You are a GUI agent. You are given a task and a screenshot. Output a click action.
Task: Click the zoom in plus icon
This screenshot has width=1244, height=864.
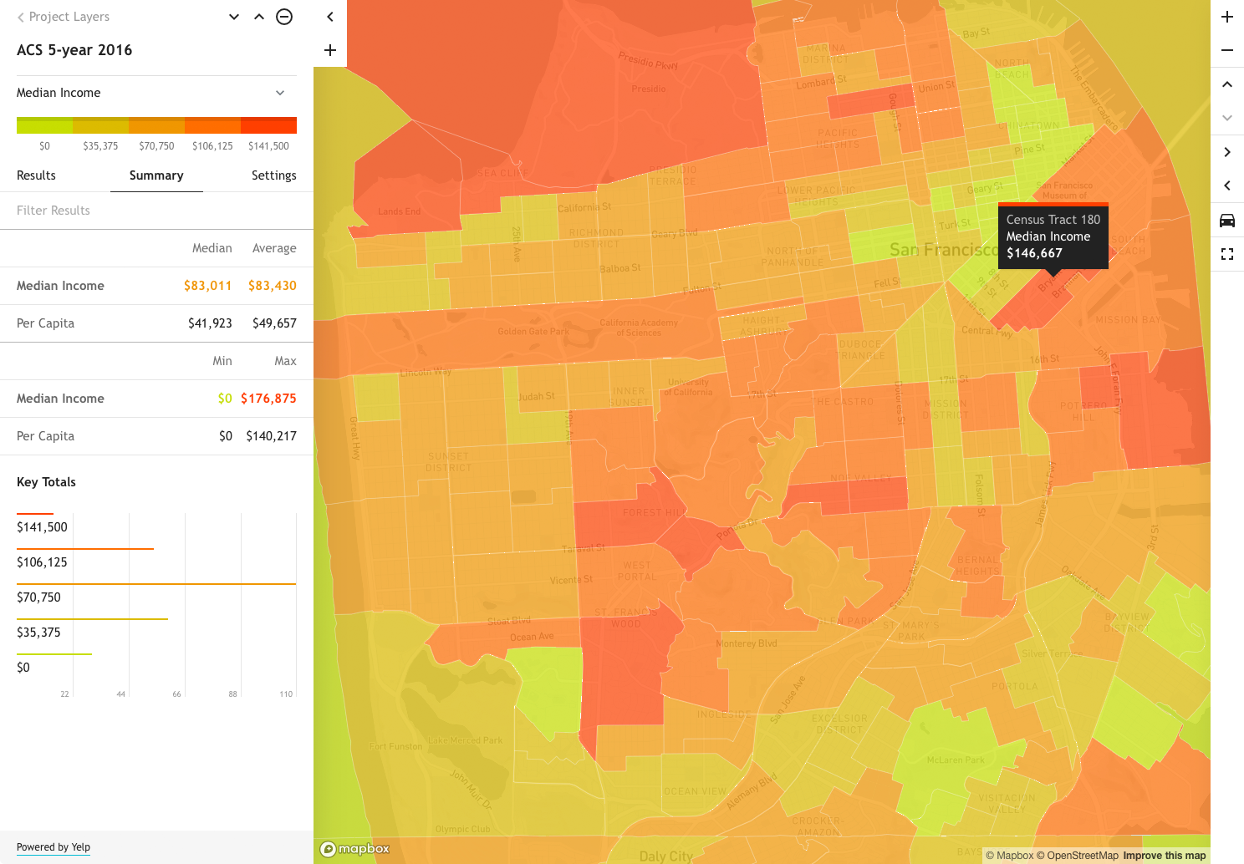(1227, 17)
